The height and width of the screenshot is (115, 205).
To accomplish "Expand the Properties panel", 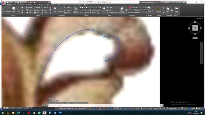I will tap(132, 15).
